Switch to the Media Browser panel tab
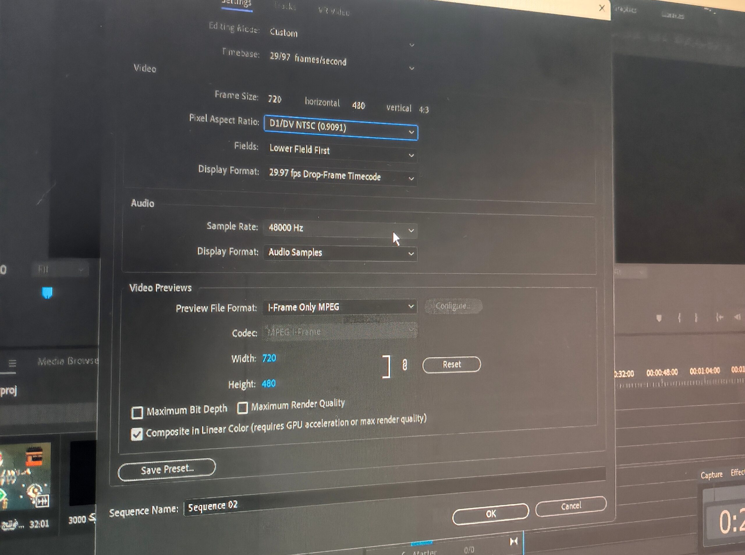 click(68, 361)
